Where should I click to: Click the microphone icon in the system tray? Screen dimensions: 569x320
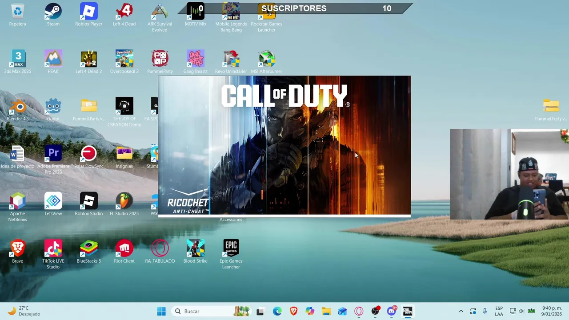pyautogui.click(x=485, y=311)
